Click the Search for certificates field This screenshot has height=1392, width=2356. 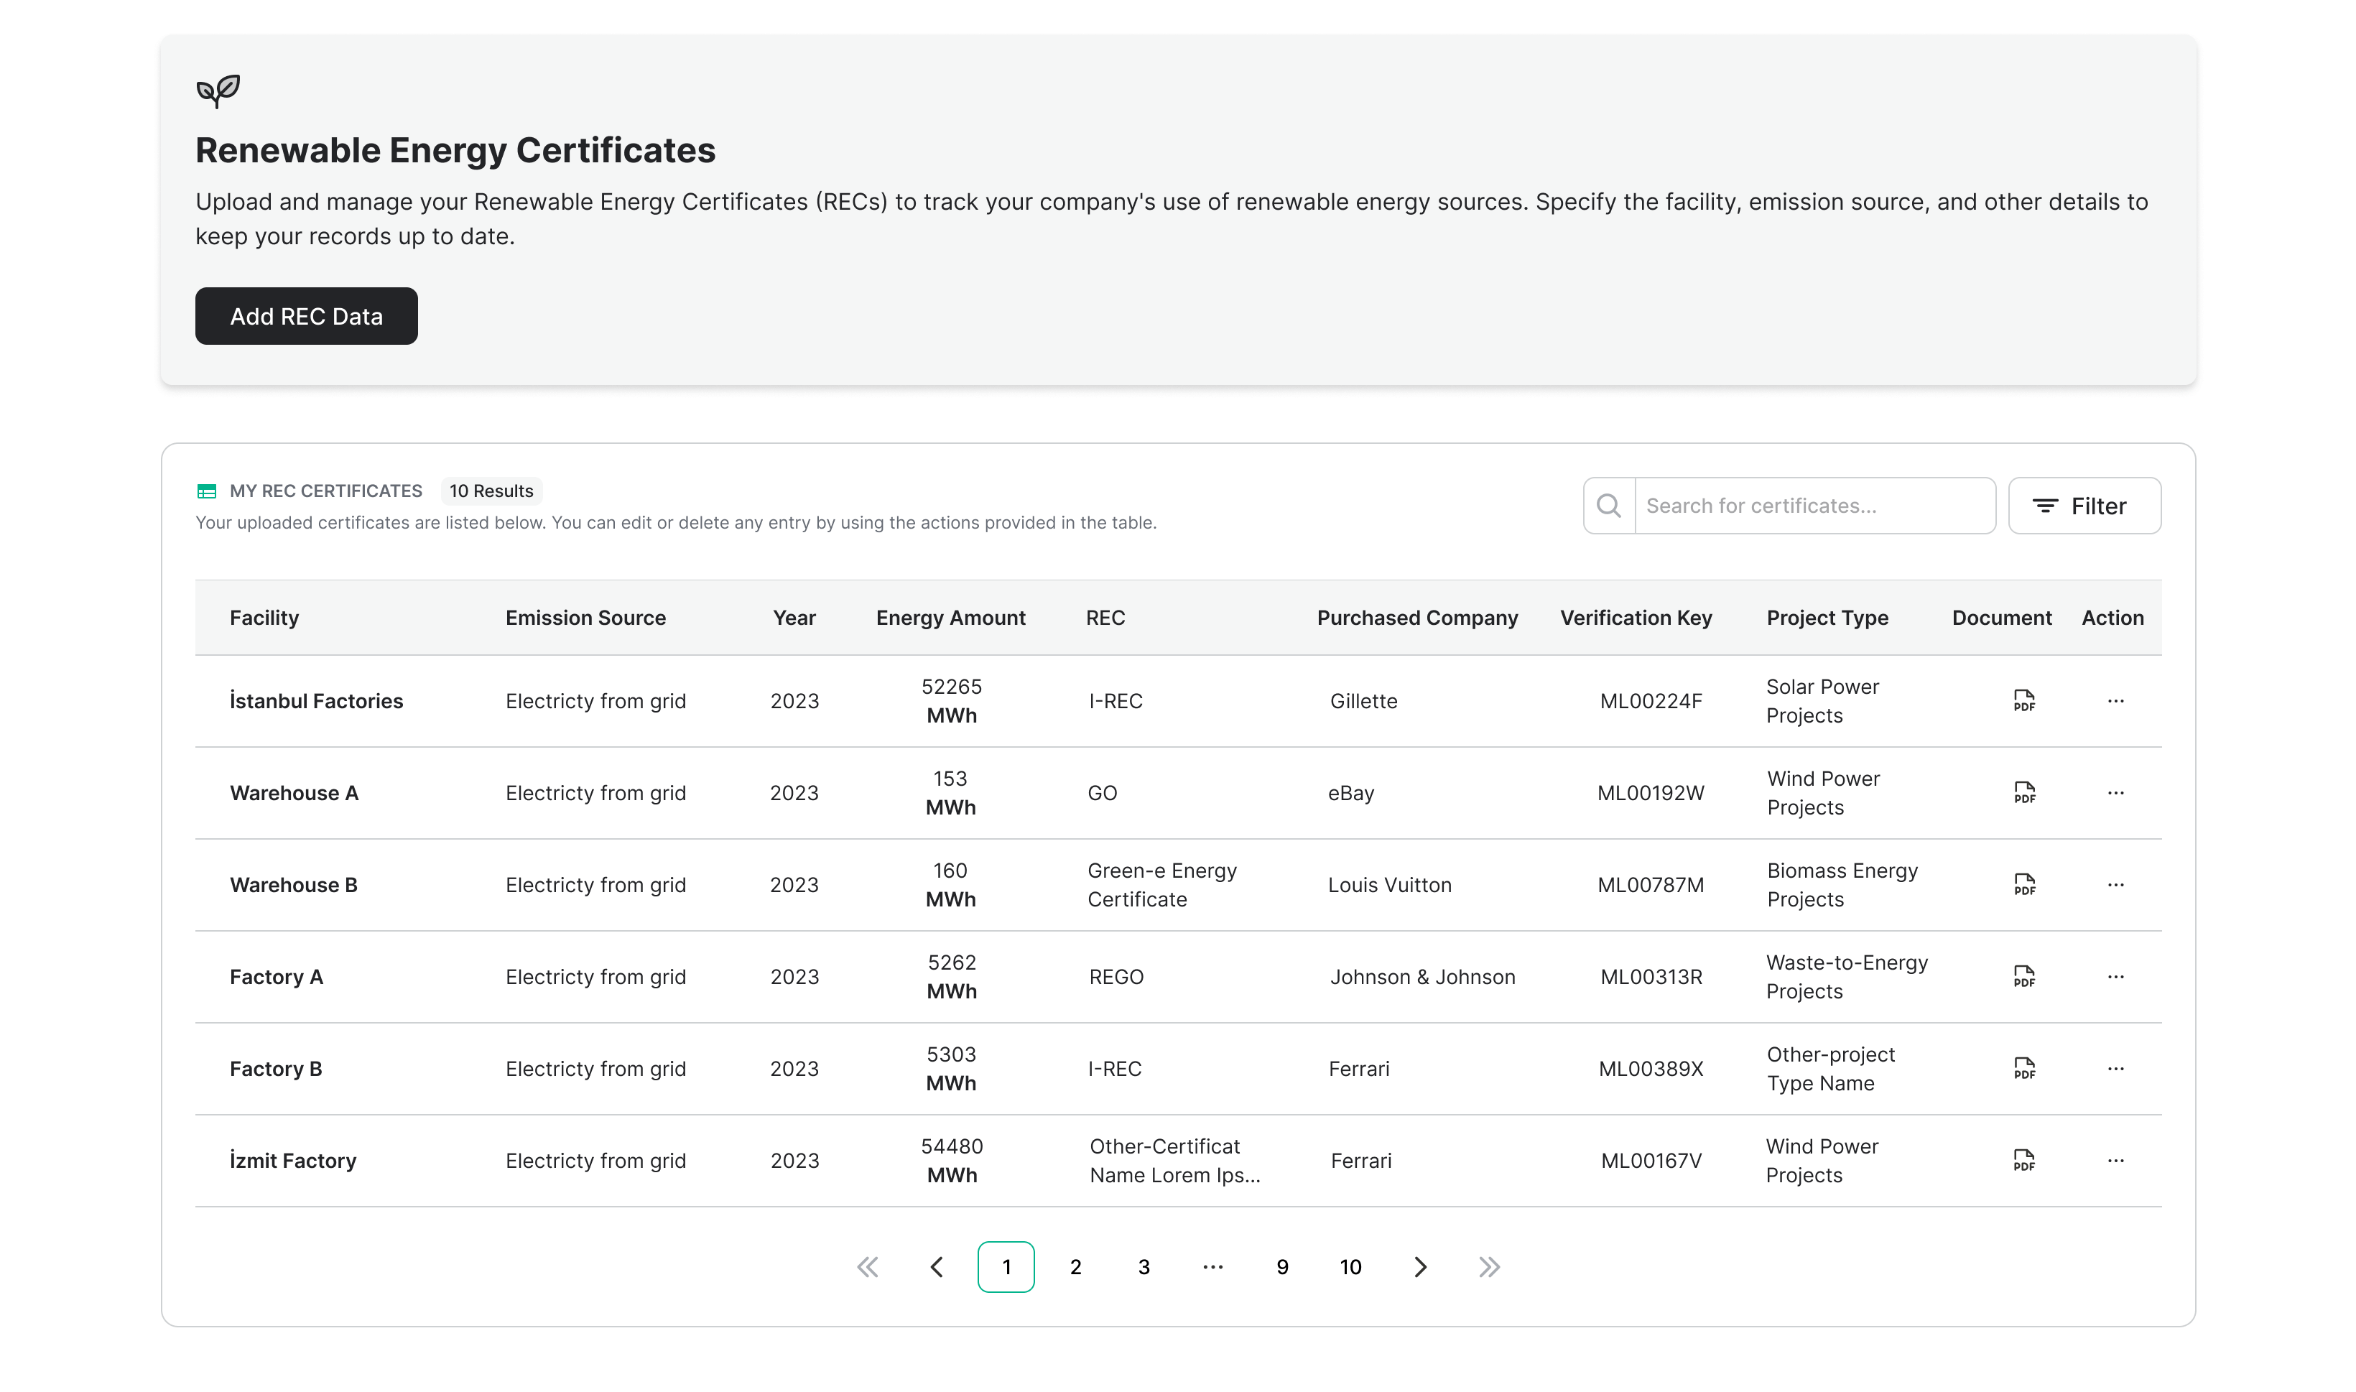click(x=1815, y=506)
